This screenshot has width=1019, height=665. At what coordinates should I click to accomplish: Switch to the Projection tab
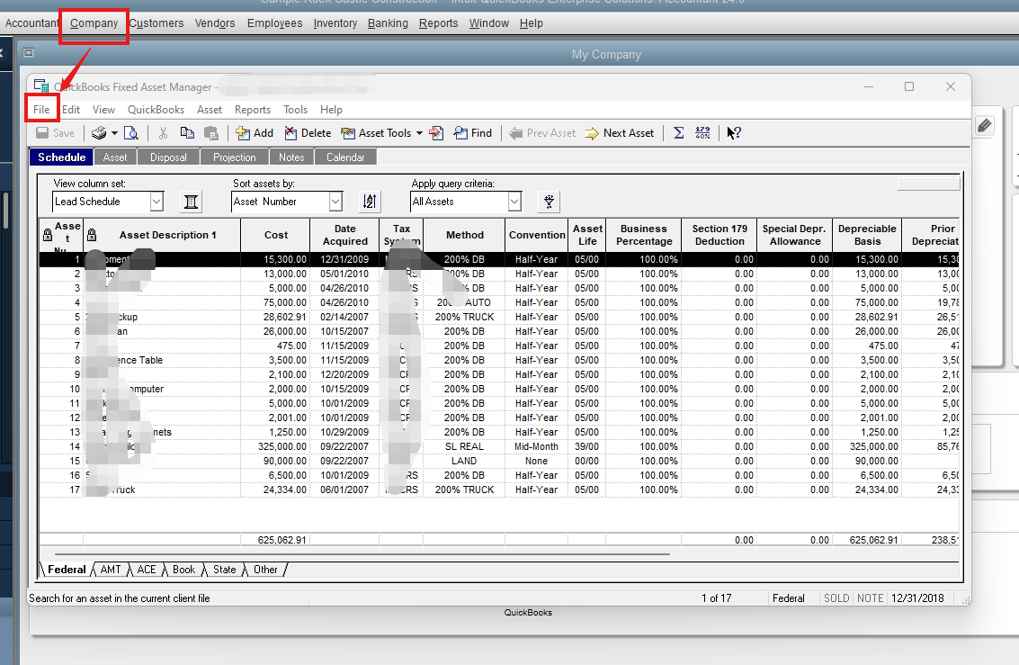coord(235,157)
